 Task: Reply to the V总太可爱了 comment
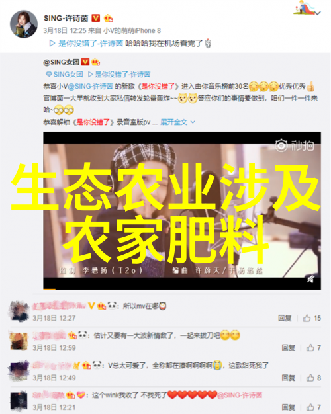(288, 378)
